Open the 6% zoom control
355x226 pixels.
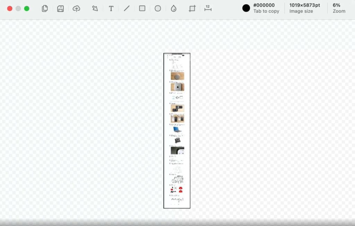click(x=339, y=8)
